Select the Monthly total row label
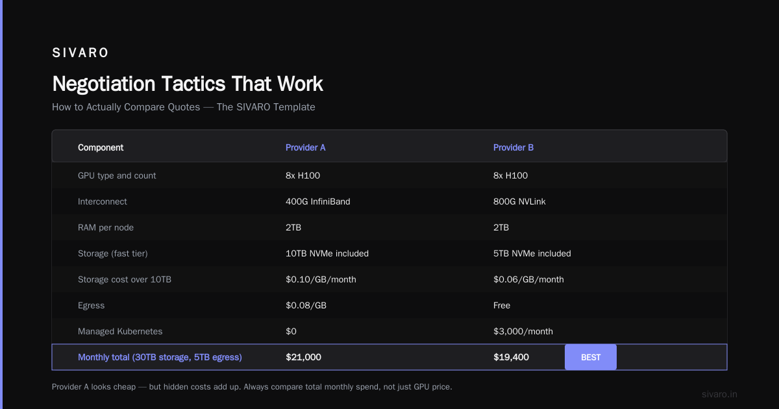Screen dimensions: 779x409 point(160,357)
